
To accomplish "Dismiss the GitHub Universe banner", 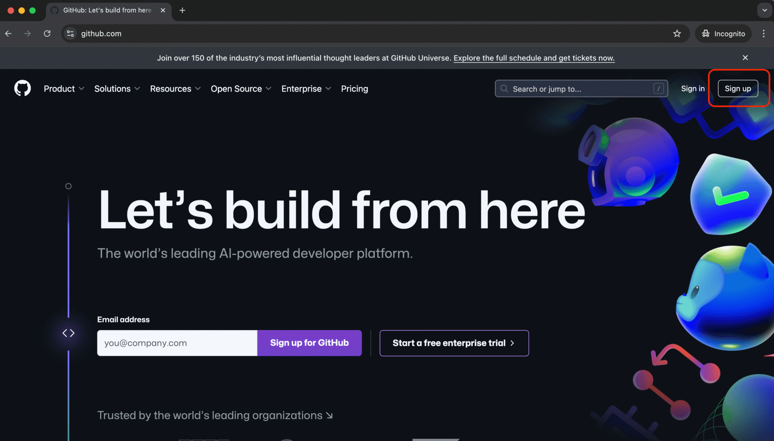I will tap(745, 58).
